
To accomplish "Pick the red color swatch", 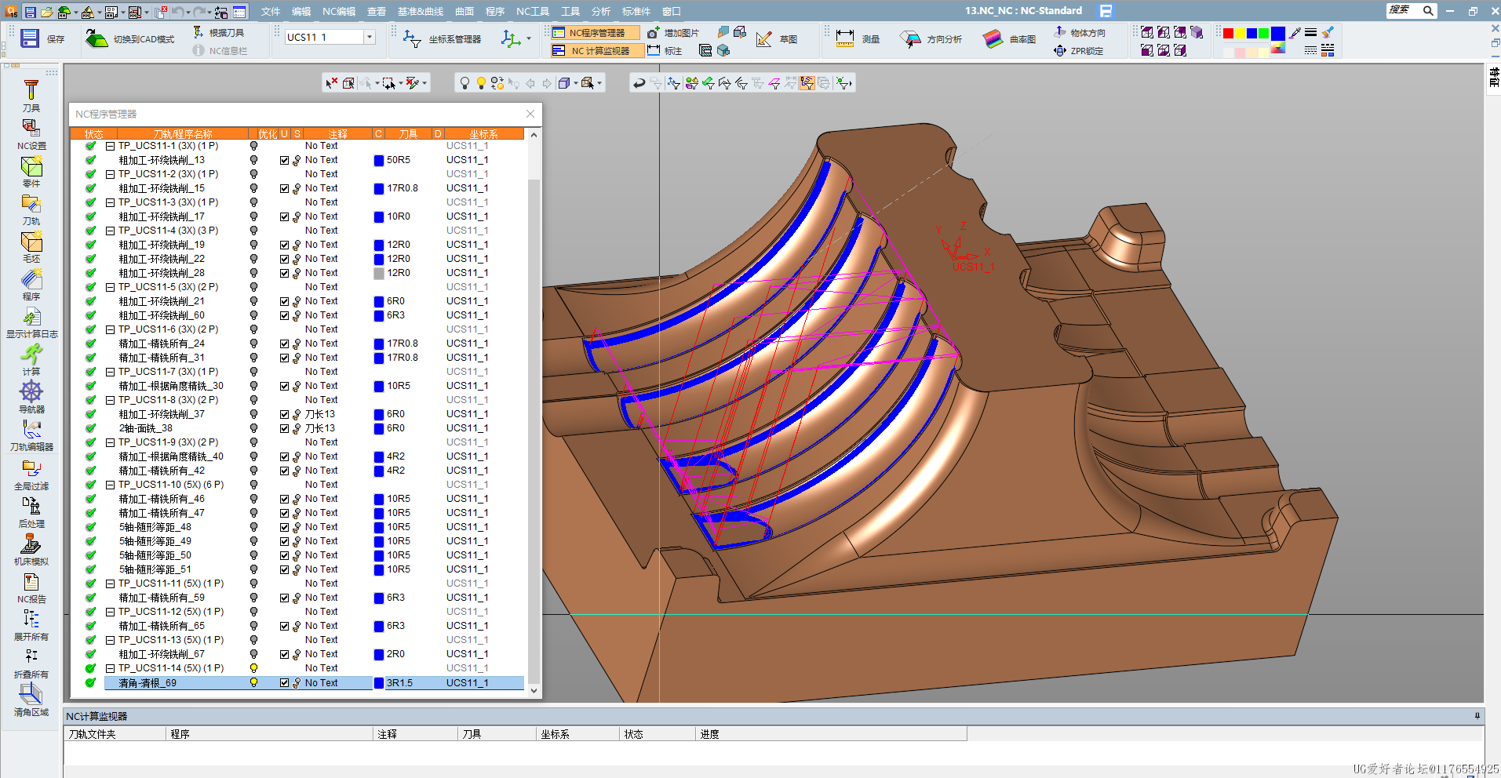I will (x=1229, y=33).
